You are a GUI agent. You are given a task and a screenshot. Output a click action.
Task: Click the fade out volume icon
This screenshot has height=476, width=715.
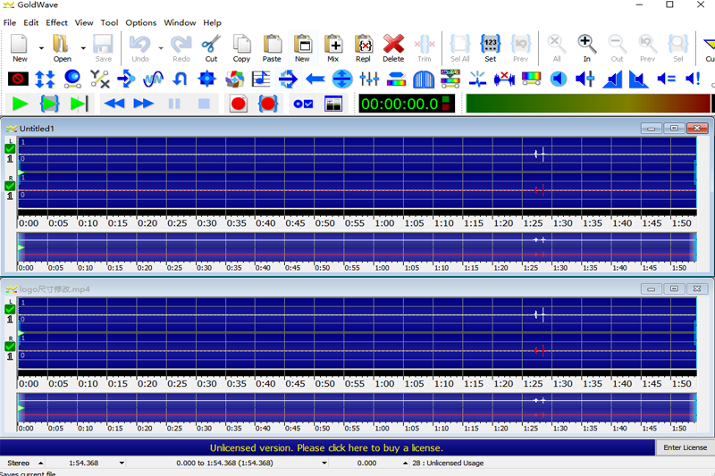[639, 79]
